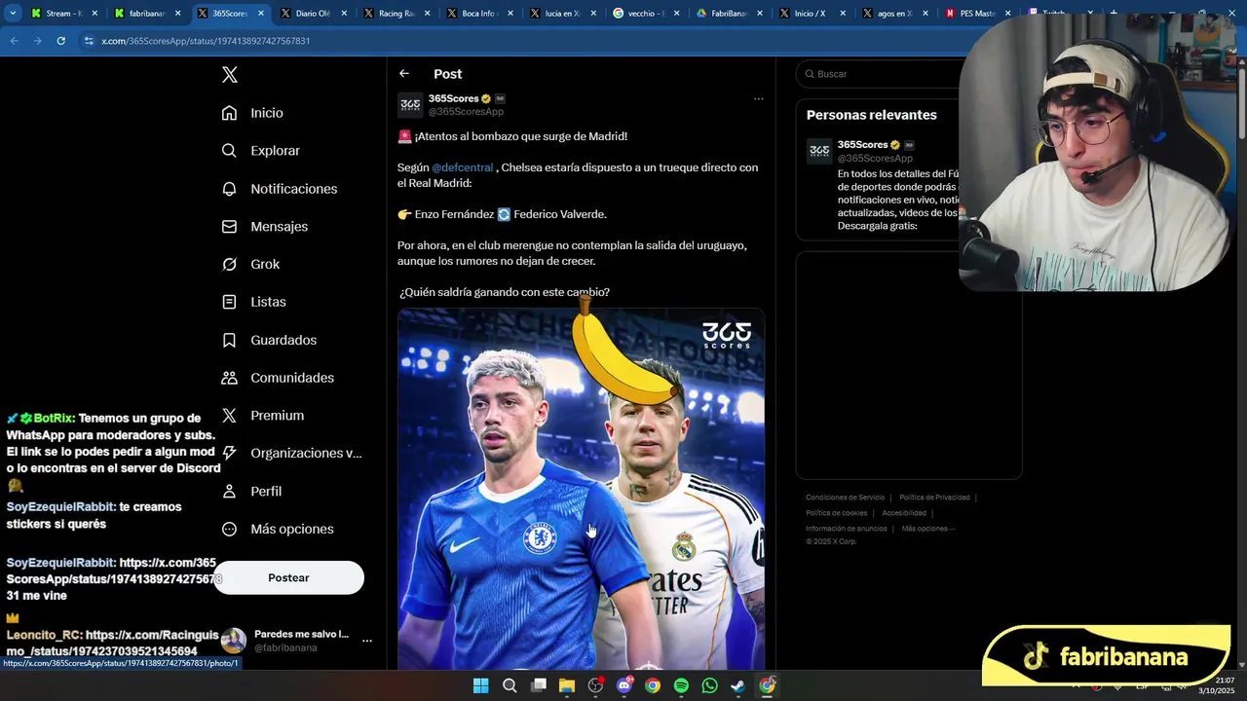Expand Más opciones menu
The height and width of the screenshot is (701, 1247).
(278, 529)
